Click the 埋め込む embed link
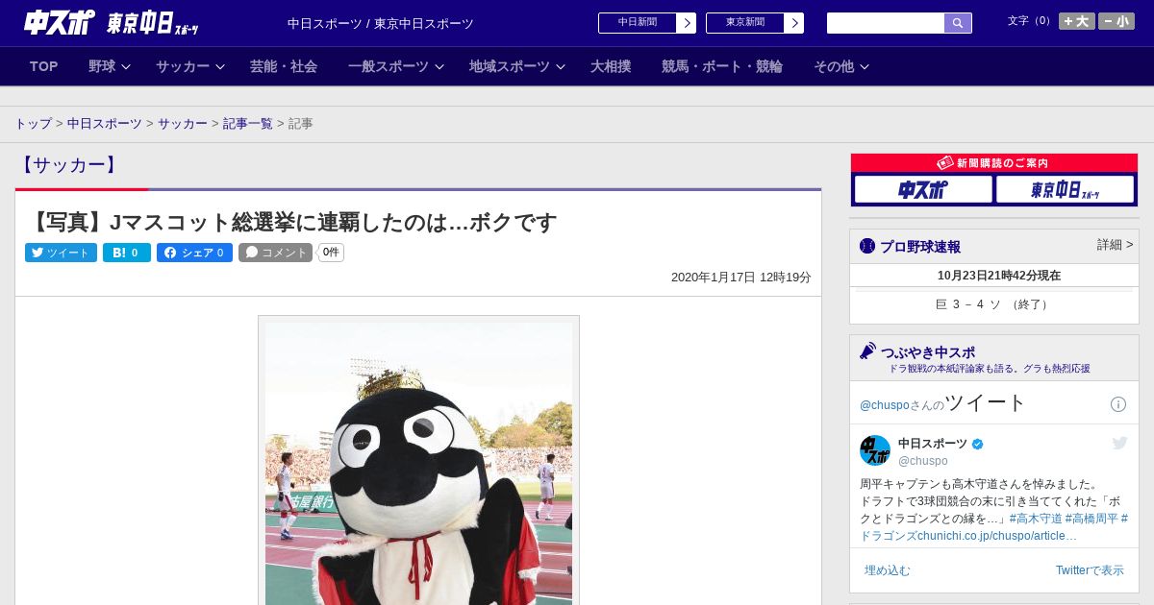The image size is (1154, 605). click(x=888, y=570)
